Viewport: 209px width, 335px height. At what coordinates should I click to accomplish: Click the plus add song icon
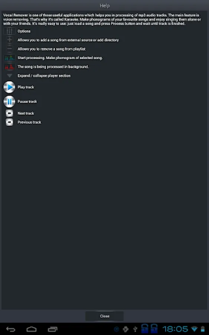9,40
